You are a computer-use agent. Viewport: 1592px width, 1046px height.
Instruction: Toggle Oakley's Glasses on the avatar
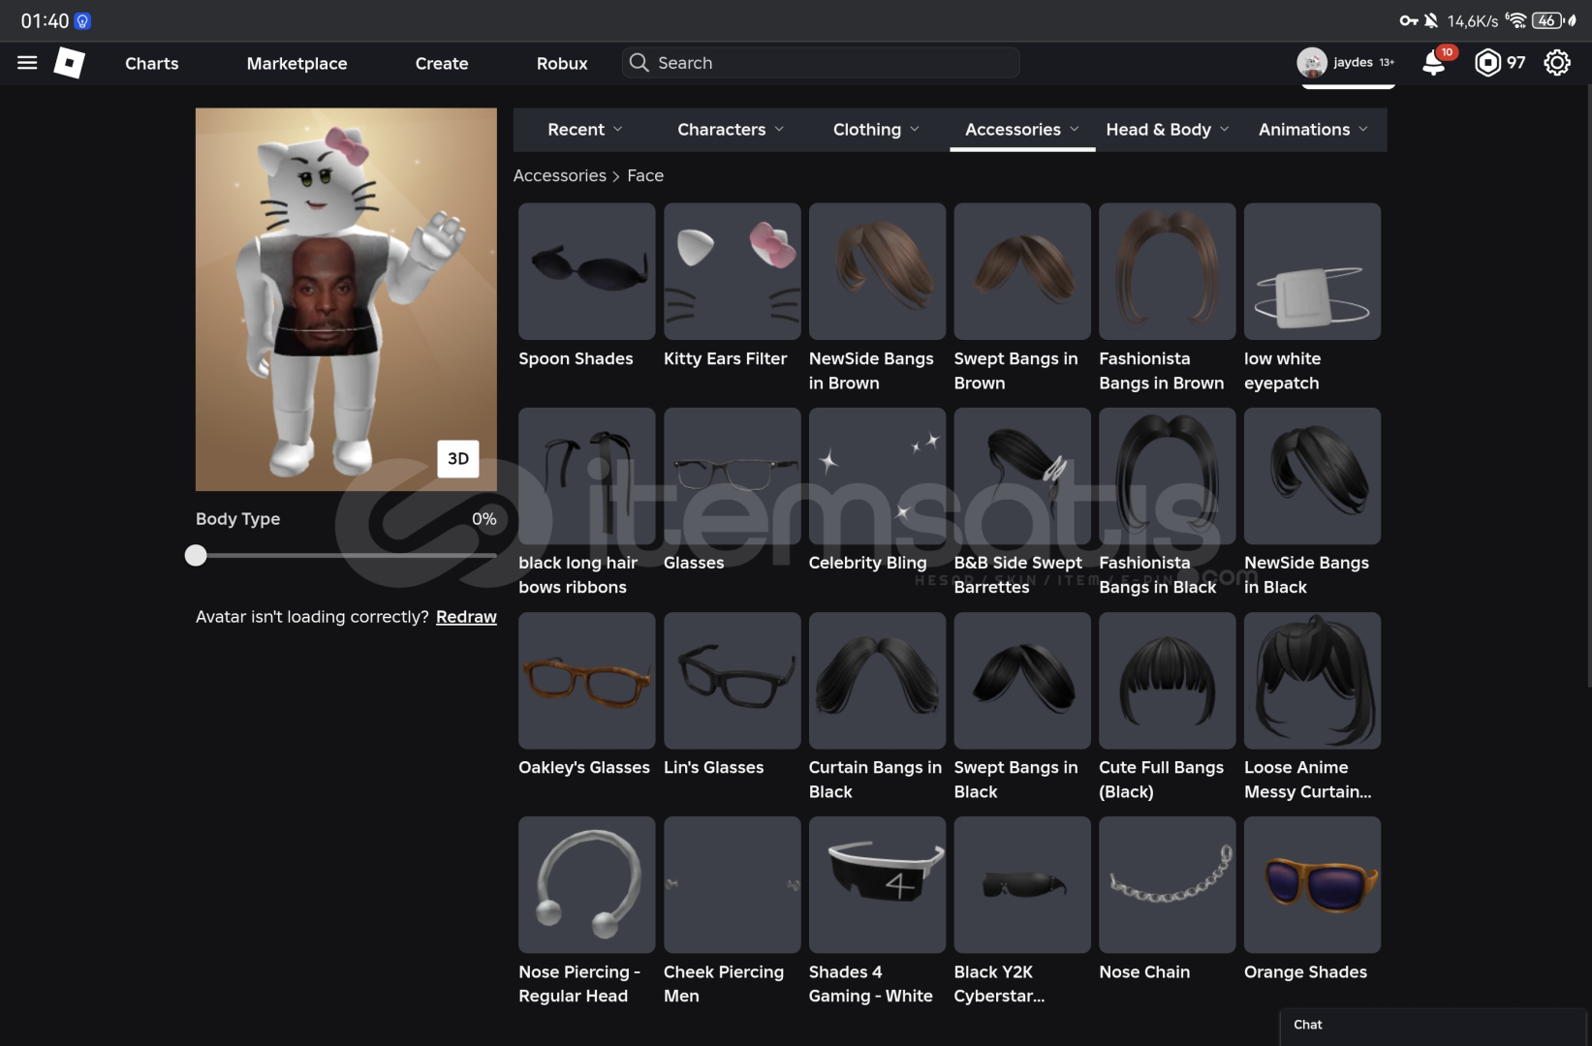click(x=586, y=680)
